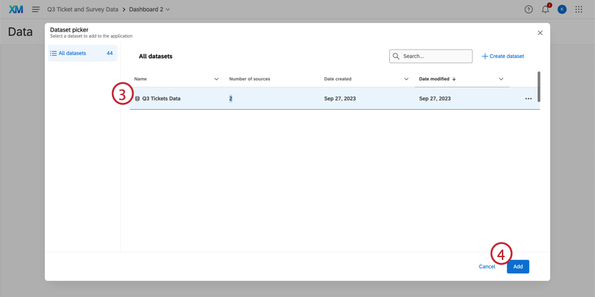Open the user account avatar
This screenshot has height=297, width=595.
(562, 10)
